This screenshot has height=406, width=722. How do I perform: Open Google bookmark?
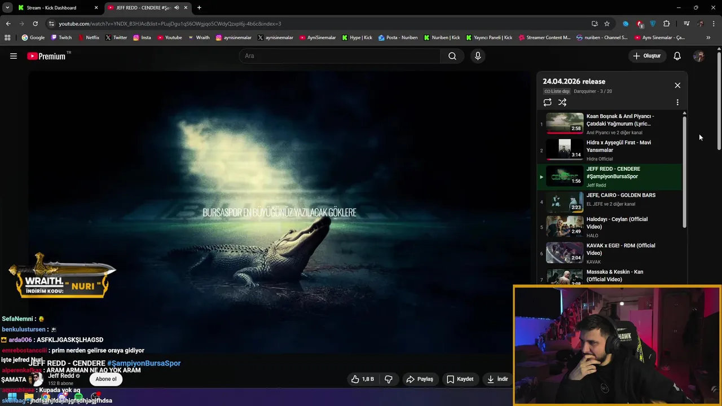33,38
